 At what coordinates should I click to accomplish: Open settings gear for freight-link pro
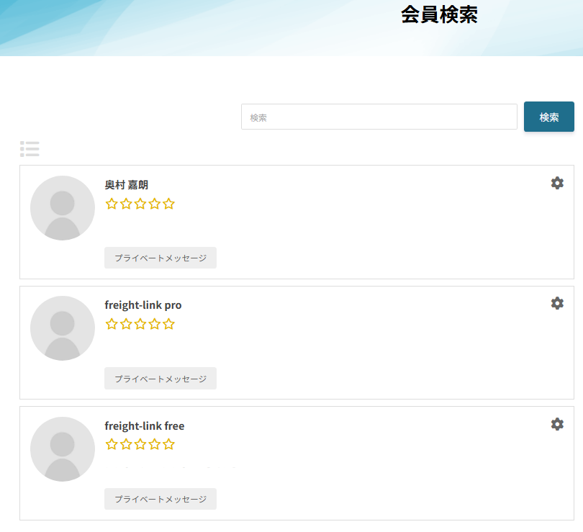557,303
